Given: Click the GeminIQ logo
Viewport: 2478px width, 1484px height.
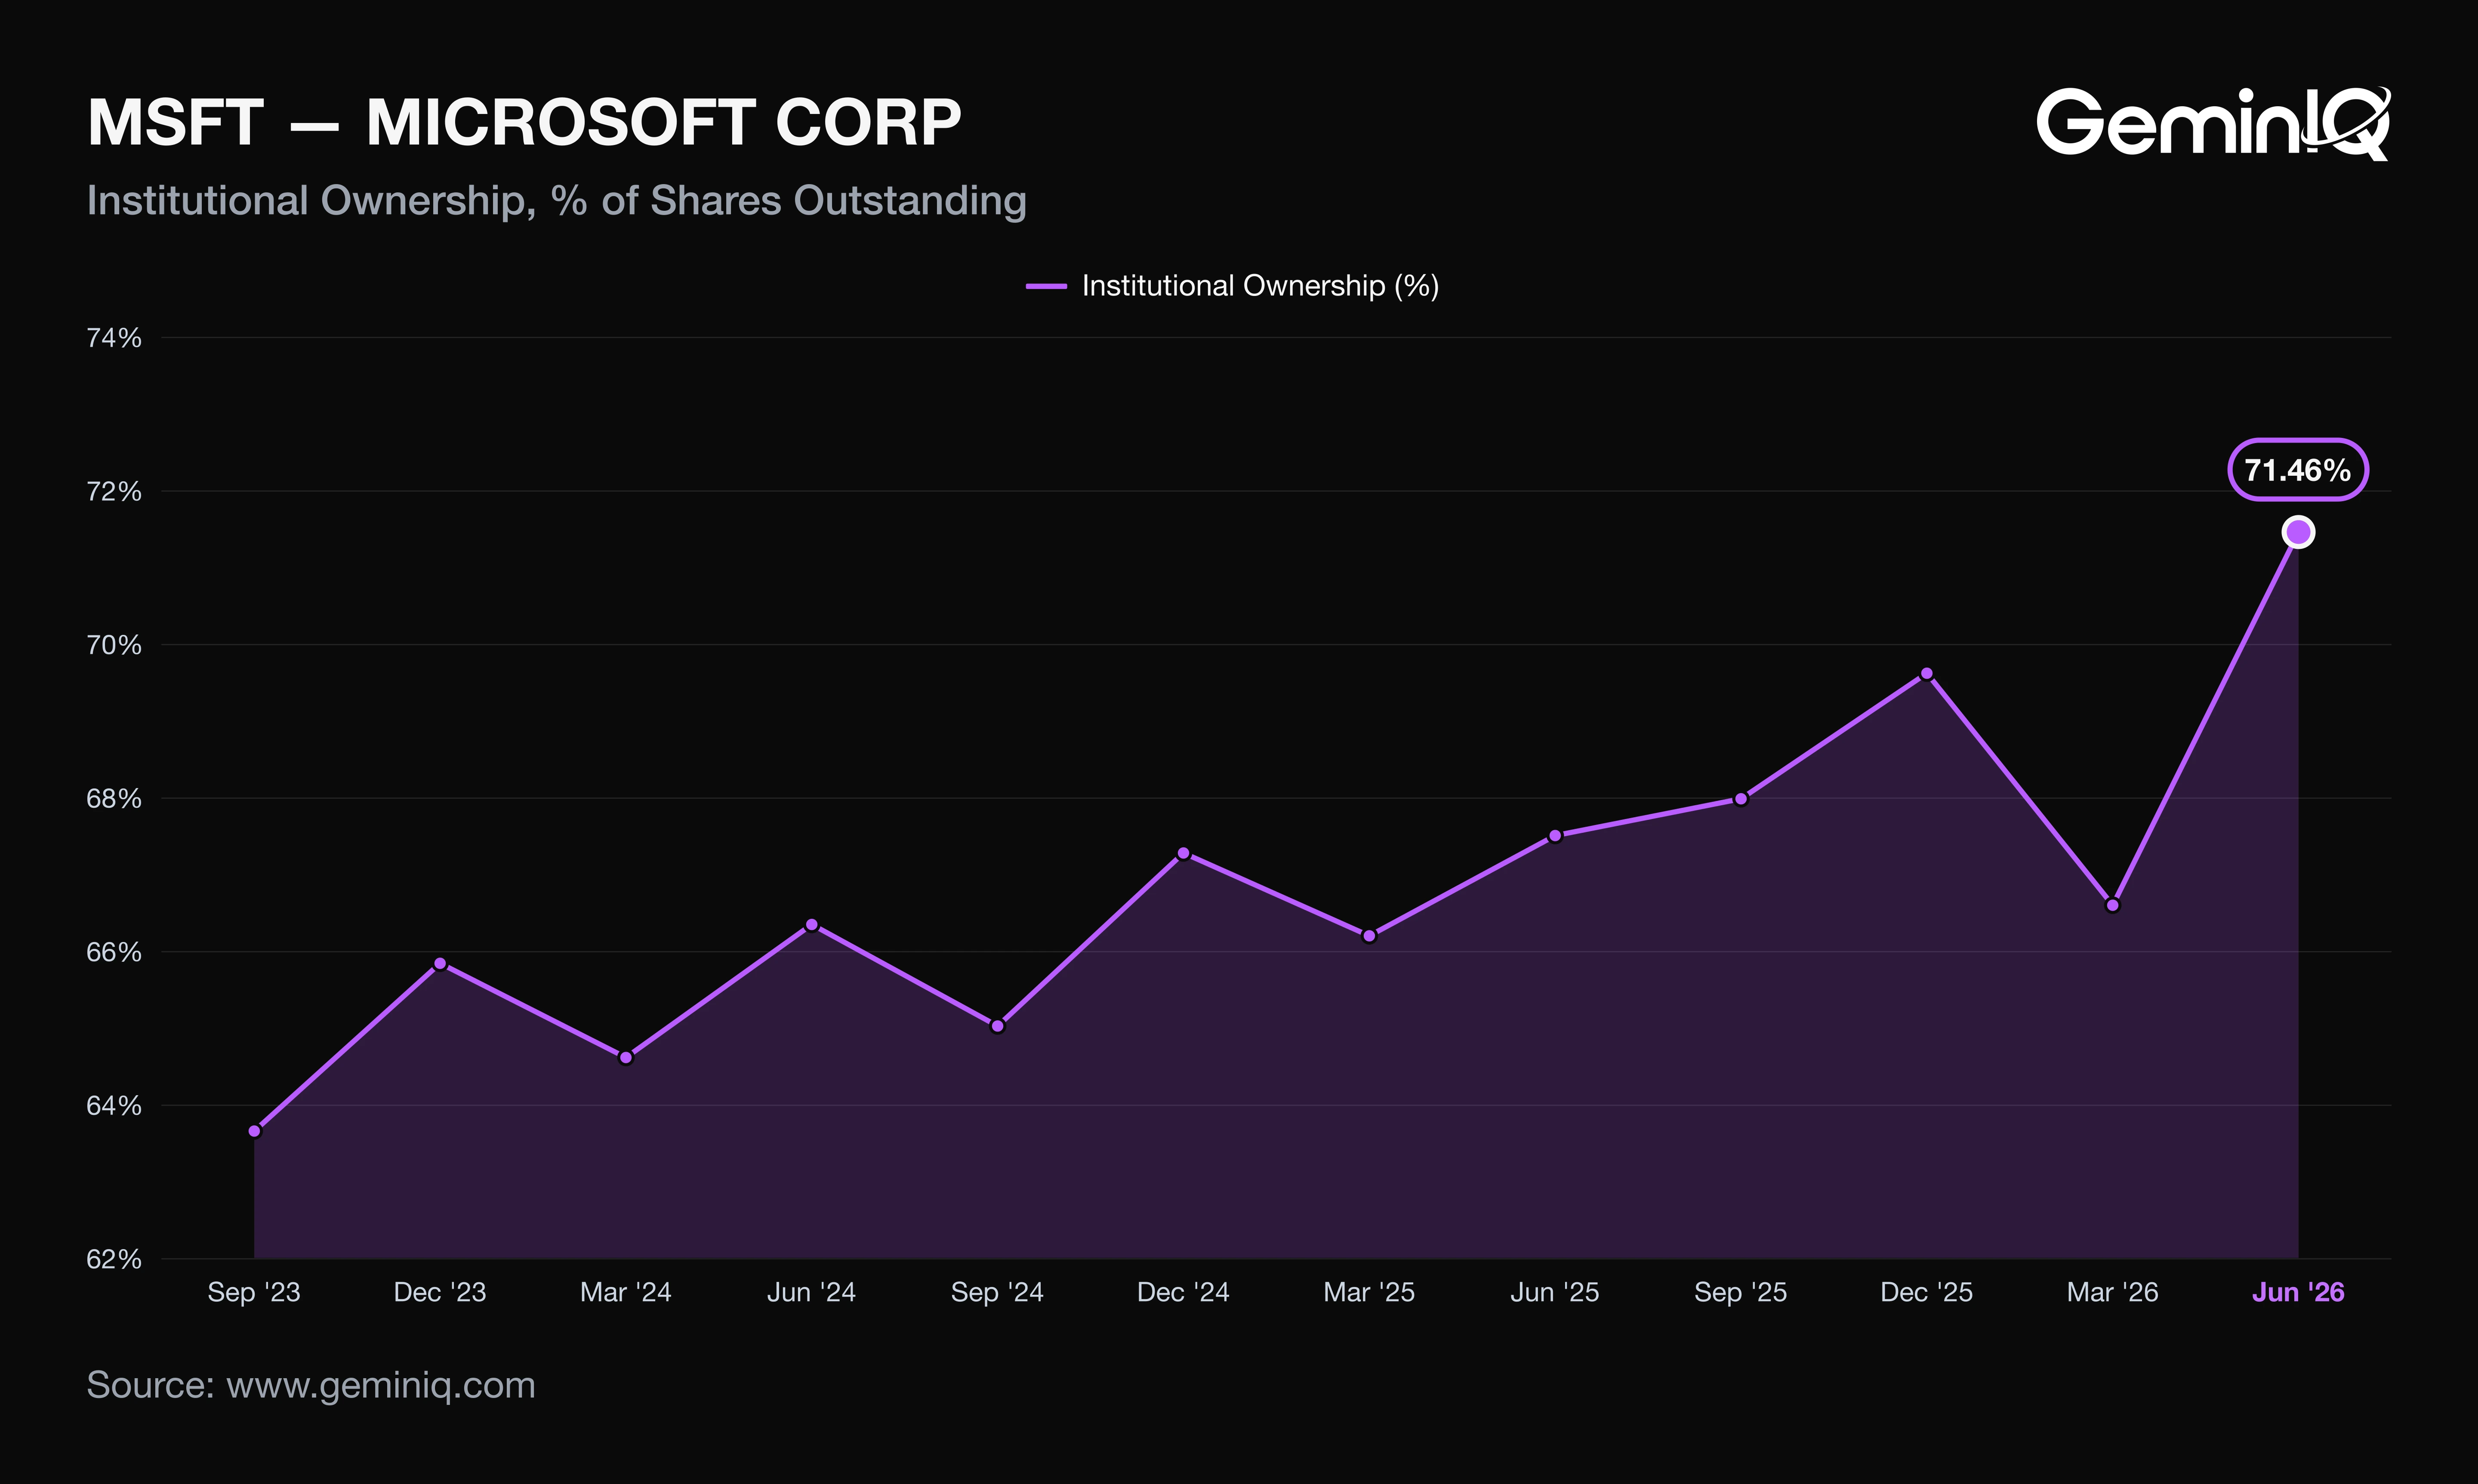Looking at the screenshot, I should (2213, 124).
